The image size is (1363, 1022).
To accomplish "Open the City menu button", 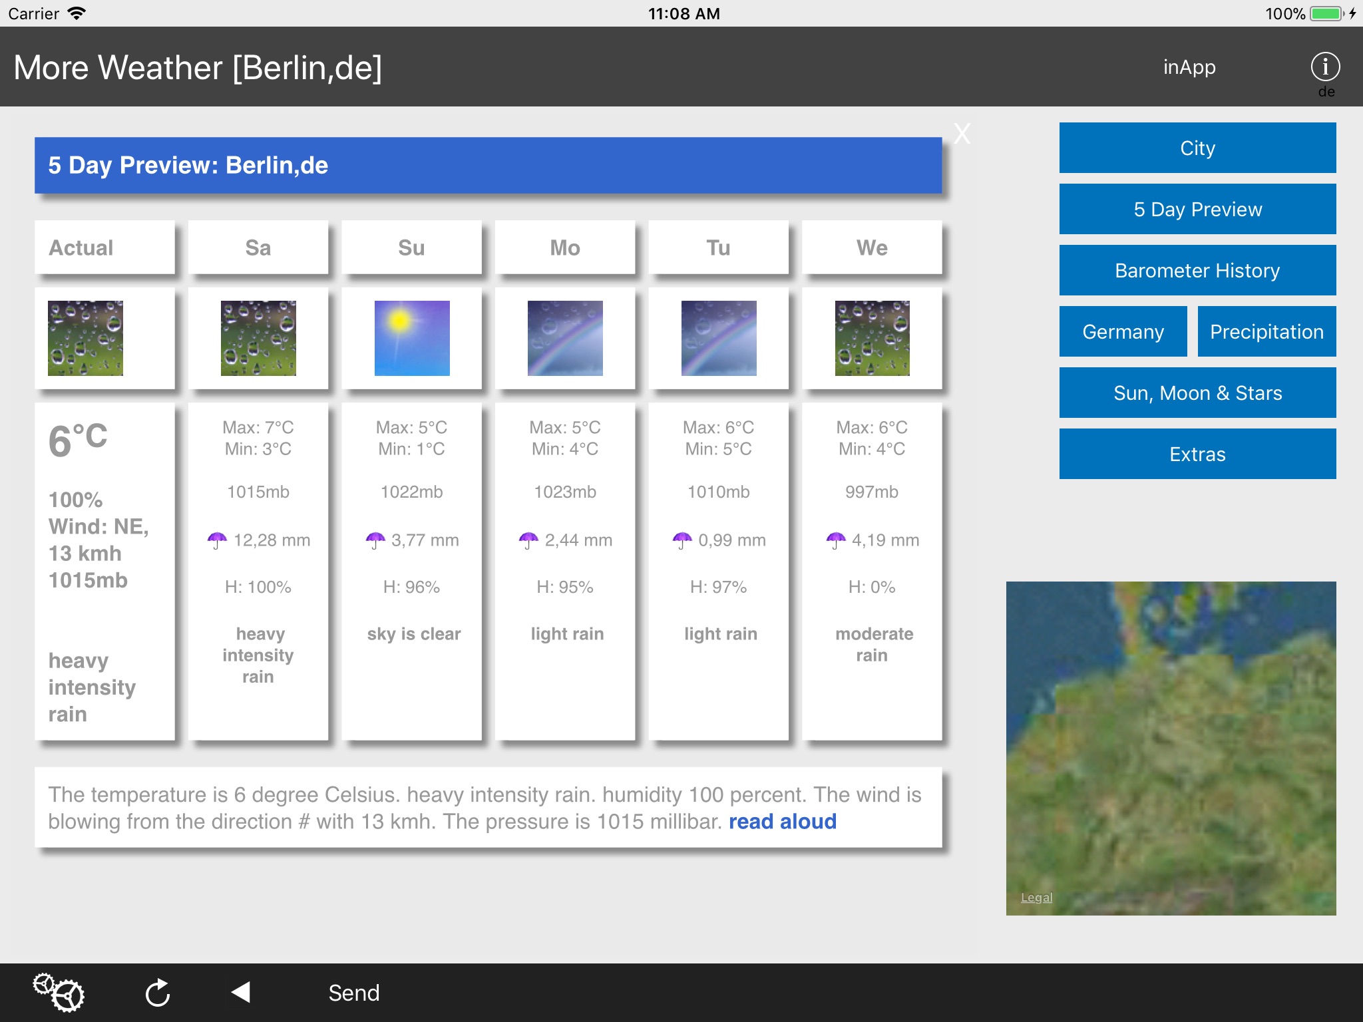I will [1197, 148].
